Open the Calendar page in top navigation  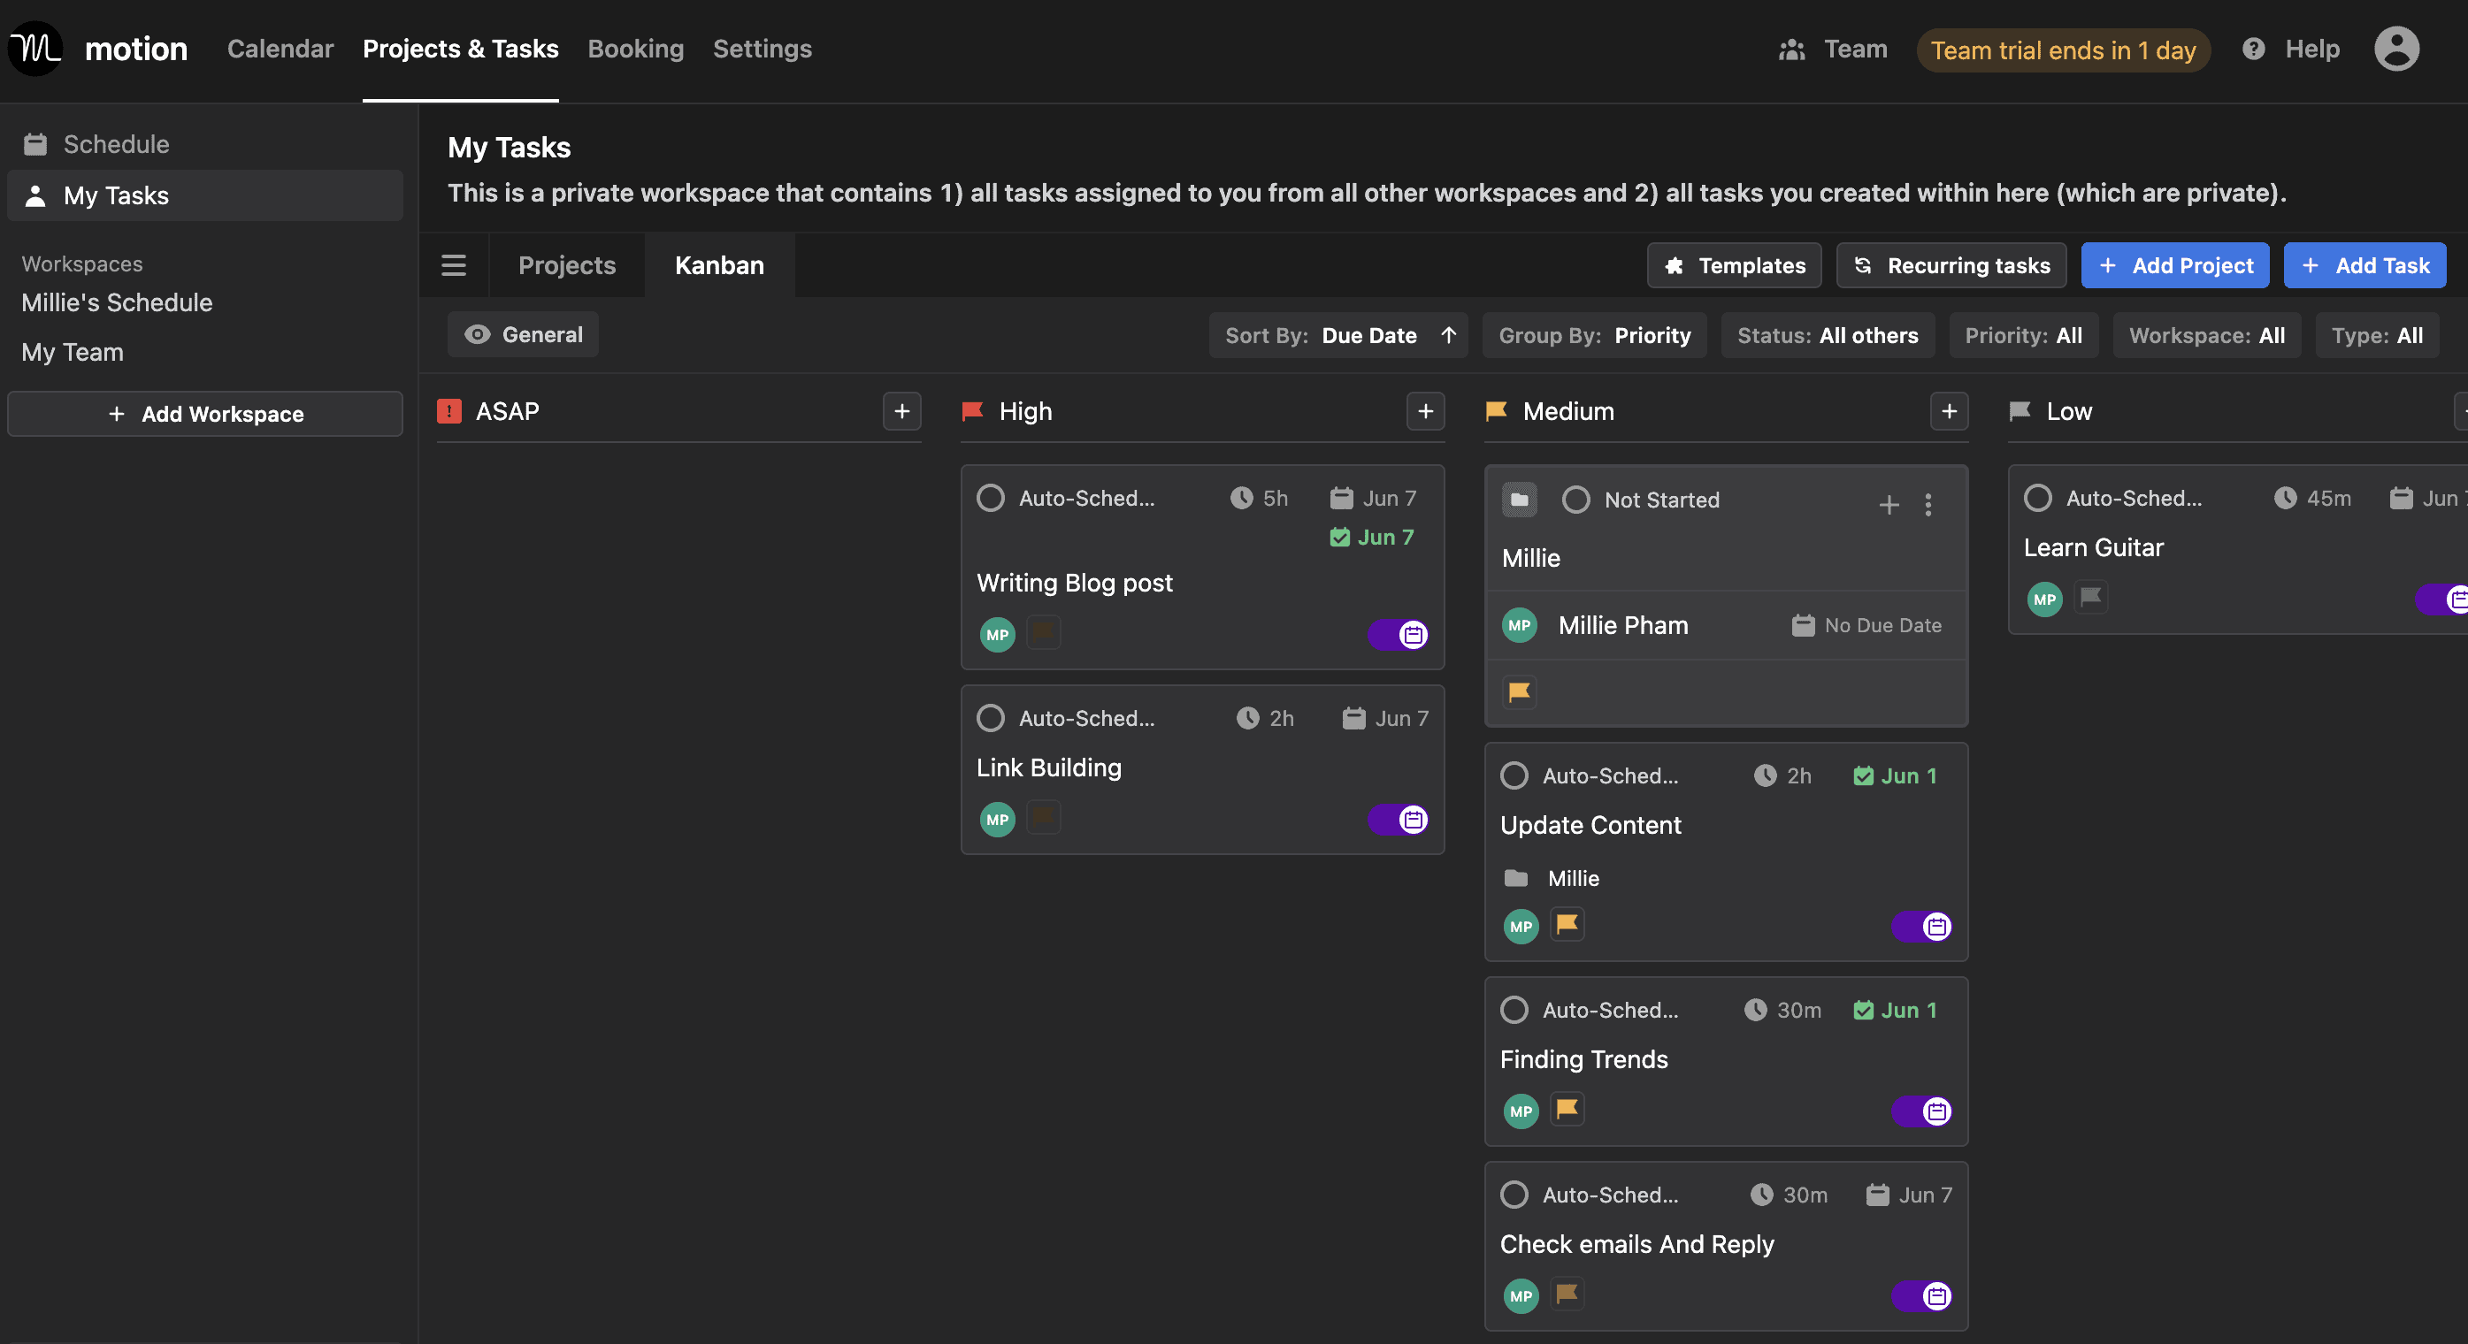tap(280, 49)
